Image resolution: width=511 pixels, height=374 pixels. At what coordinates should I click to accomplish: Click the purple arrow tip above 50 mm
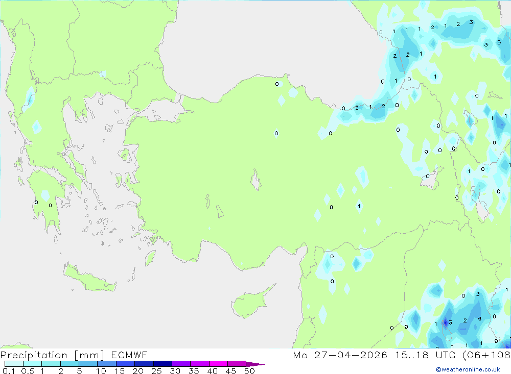[255, 364]
